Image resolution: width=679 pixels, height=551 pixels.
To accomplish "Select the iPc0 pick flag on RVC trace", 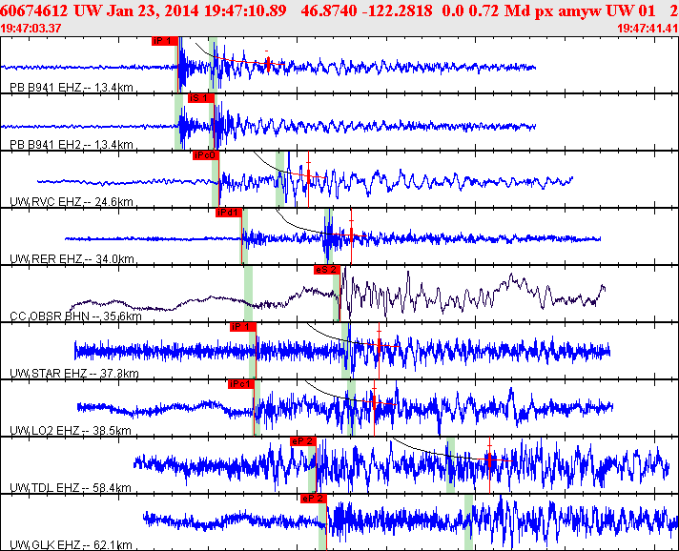I will (206, 155).
